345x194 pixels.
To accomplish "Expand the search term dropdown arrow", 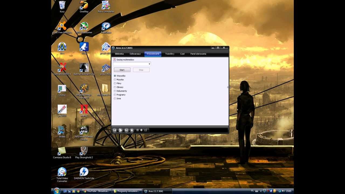I will click(149, 64).
